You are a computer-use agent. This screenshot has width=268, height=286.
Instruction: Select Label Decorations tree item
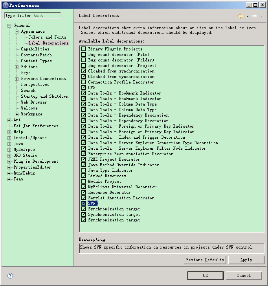[48, 43]
